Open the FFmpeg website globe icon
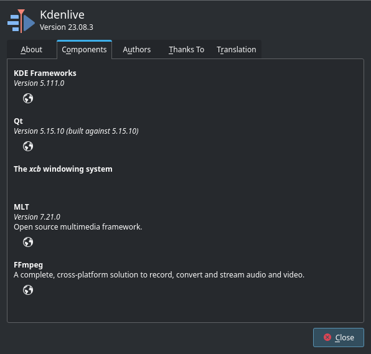The height and width of the screenshot is (354, 371). (x=28, y=290)
